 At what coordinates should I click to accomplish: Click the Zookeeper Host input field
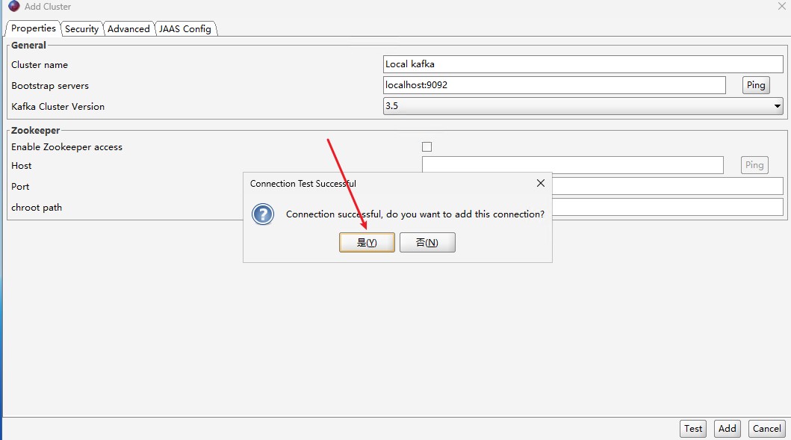point(573,164)
